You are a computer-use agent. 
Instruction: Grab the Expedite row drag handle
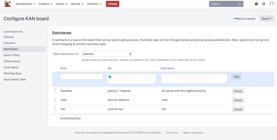[55, 90]
